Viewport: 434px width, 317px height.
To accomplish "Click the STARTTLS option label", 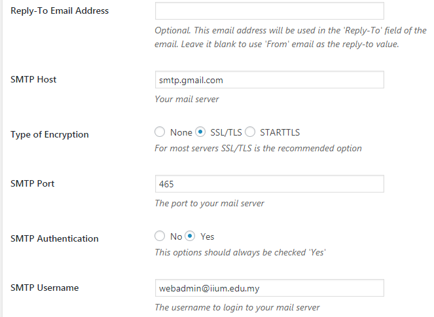I will click(280, 132).
